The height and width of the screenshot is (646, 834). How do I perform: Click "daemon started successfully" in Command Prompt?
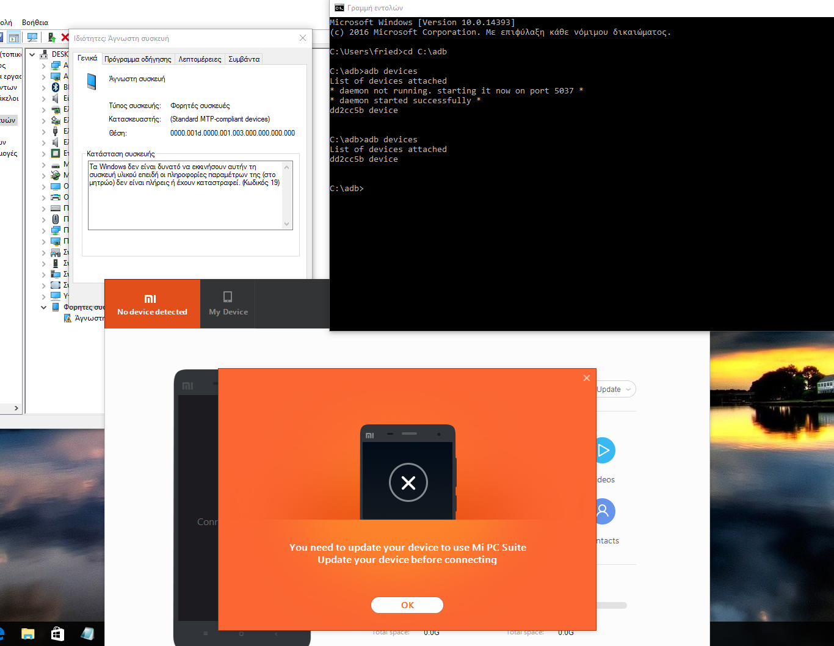pyautogui.click(x=405, y=101)
